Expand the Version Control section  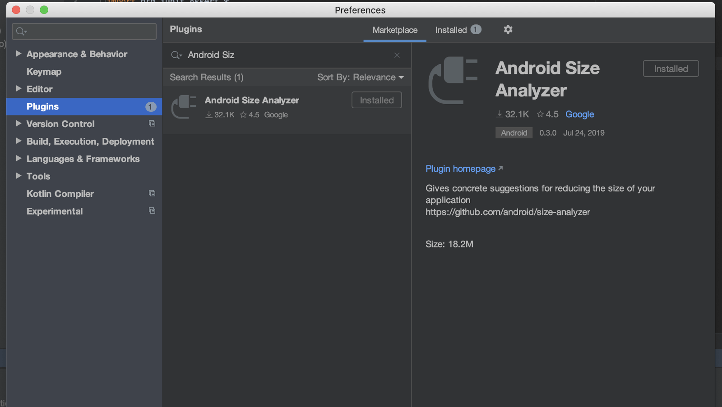tap(19, 123)
